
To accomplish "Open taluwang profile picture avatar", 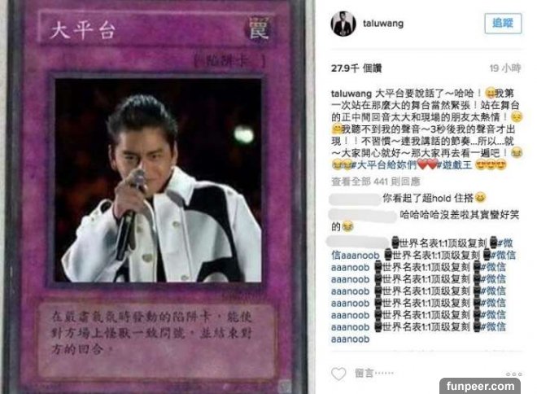I will (x=343, y=24).
